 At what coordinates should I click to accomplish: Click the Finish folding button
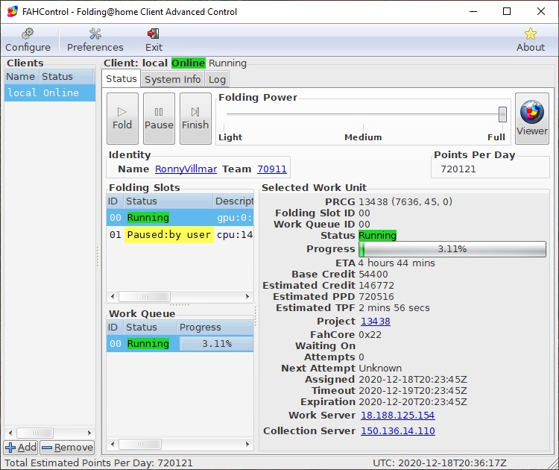tap(195, 119)
